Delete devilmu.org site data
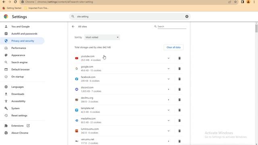This screenshot has height=145, width=258. [179, 99]
